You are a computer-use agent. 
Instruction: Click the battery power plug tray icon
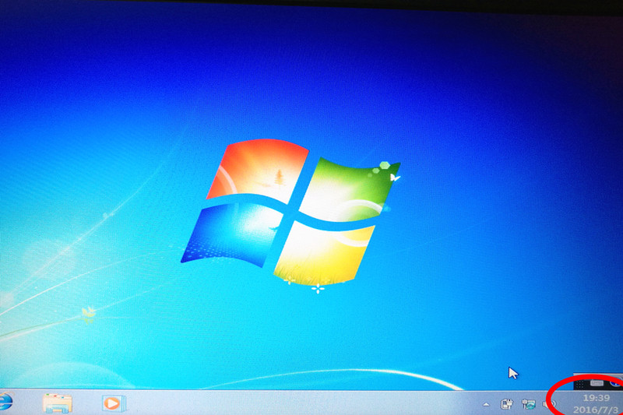tap(506, 404)
